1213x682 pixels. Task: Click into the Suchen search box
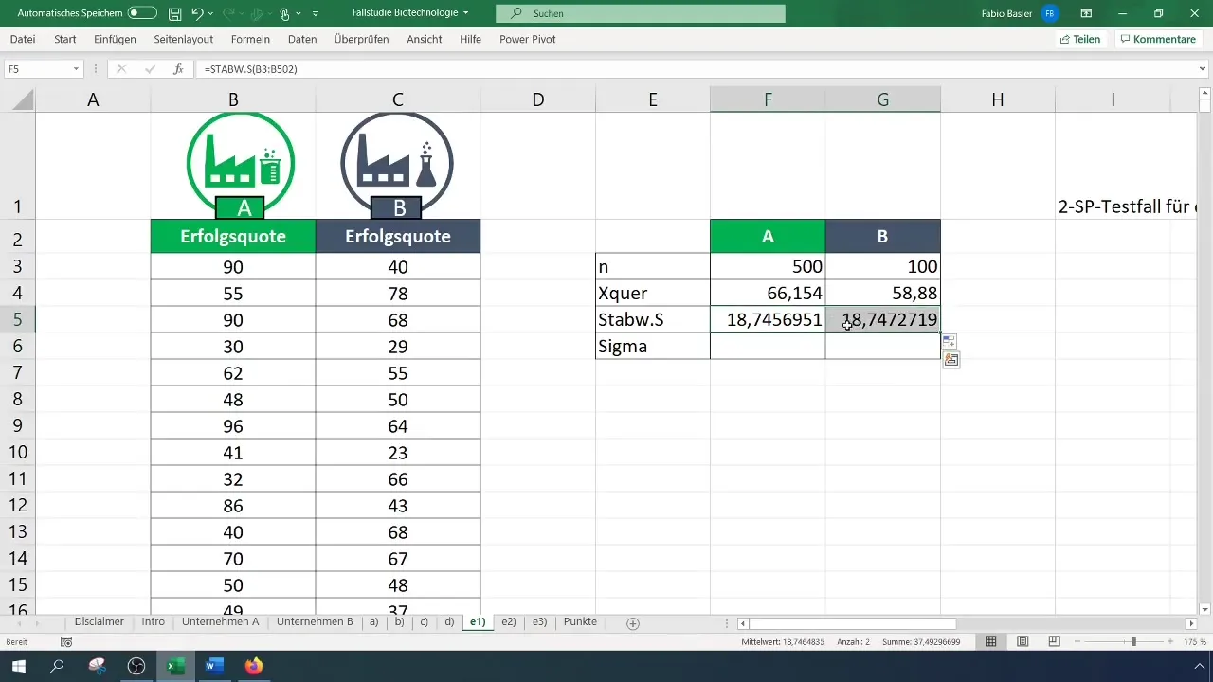pos(641,13)
